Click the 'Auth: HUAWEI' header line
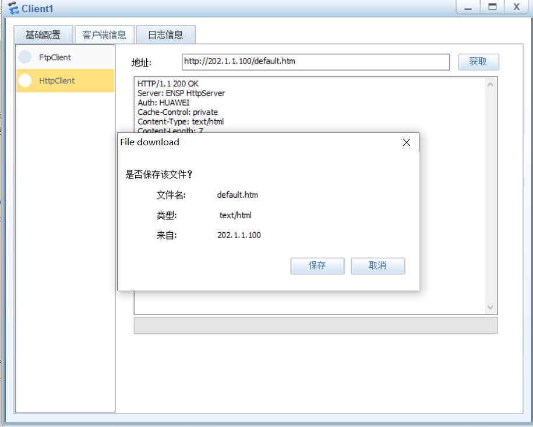 pos(164,103)
